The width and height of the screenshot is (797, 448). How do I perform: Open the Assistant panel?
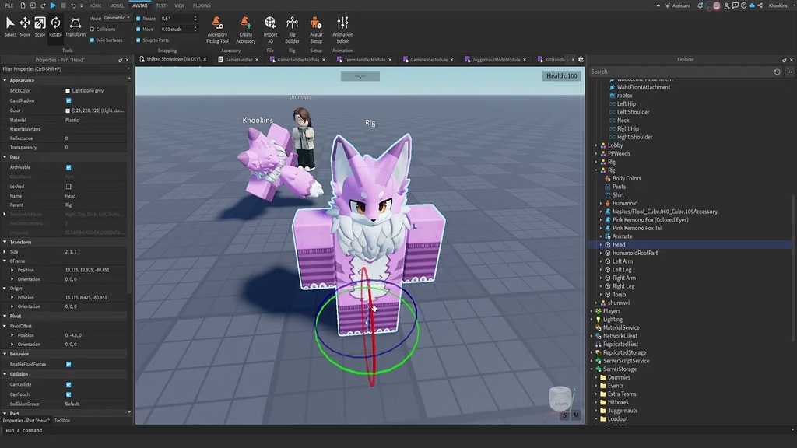(x=678, y=5)
